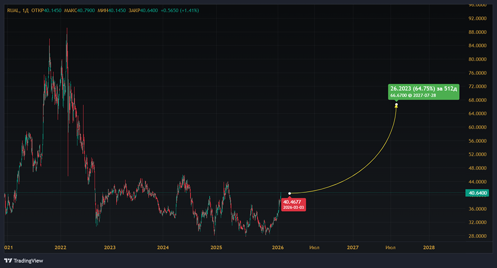The height and width of the screenshot is (268, 497).
Task: Click the green 26.2023 (64.75%) forecast label
Action: 423,91
